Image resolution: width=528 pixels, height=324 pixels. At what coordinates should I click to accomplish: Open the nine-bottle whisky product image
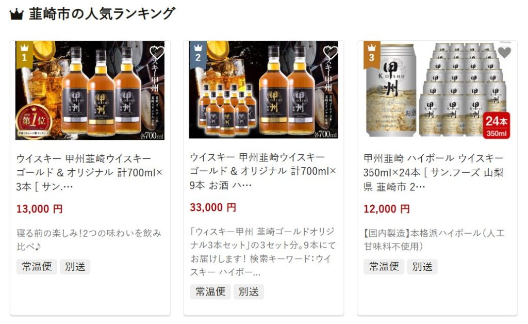tap(263, 90)
